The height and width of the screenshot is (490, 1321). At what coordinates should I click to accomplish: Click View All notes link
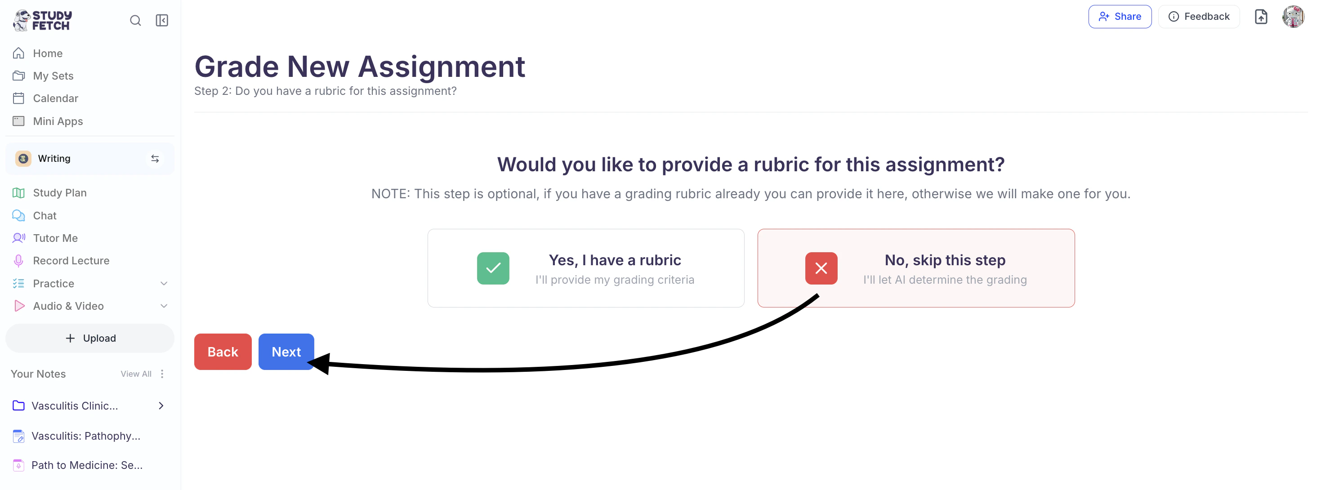click(136, 374)
